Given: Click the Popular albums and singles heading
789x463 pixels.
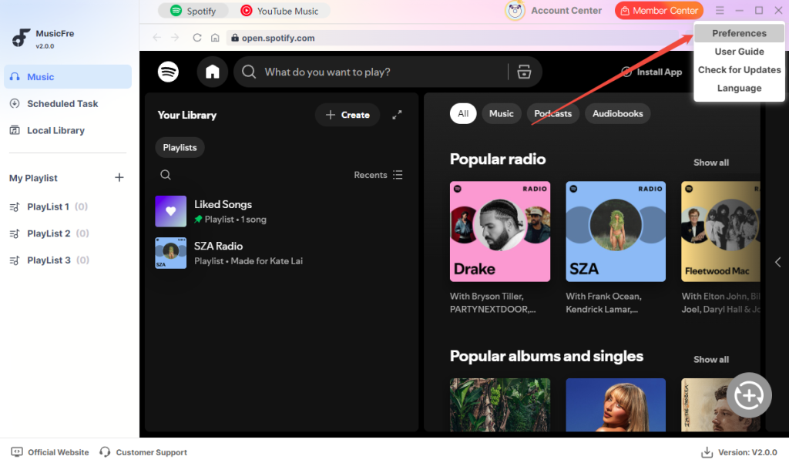Looking at the screenshot, I should point(546,356).
